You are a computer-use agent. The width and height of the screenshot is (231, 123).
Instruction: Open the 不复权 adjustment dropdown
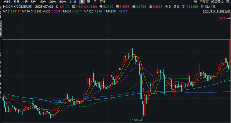point(204,2)
